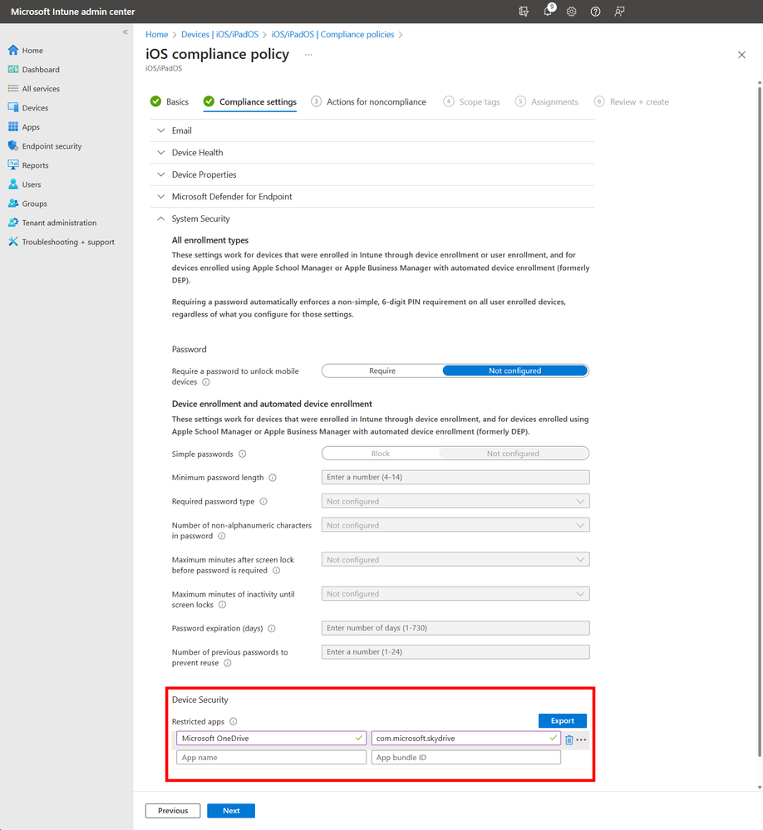Collapse the left navigation menu chevrons
This screenshot has width=763, height=830.
(126, 32)
